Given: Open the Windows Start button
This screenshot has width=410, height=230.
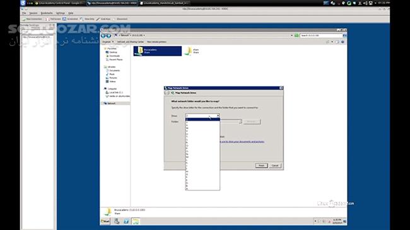Looking at the screenshot, I should (x=105, y=221).
